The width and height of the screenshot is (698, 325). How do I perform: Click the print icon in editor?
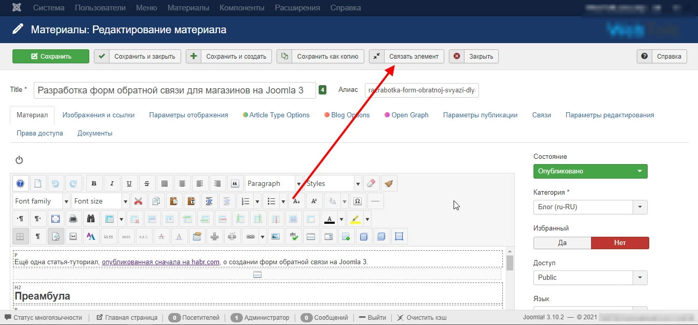73,219
